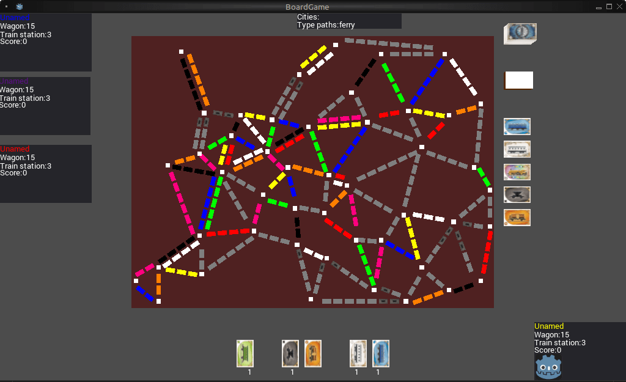Take the white wagon card from the market
The image size is (626, 382).
click(517, 149)
